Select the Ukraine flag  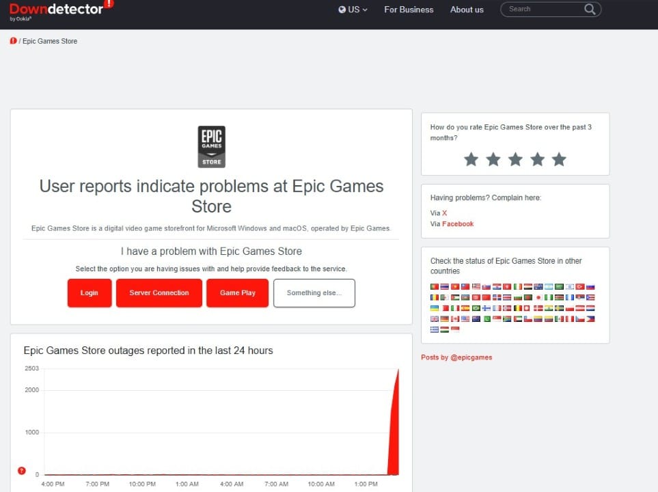435,308
